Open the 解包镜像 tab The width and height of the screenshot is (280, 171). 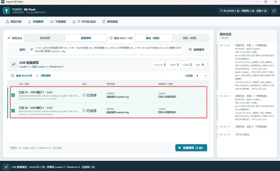click(110, 22)
